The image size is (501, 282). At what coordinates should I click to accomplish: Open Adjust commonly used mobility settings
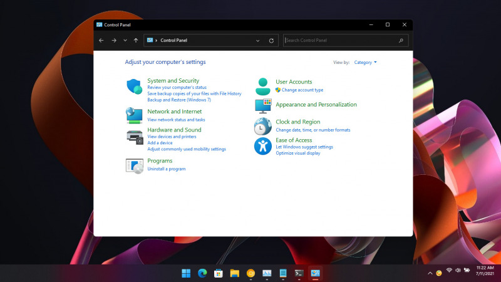pos(187,149)
